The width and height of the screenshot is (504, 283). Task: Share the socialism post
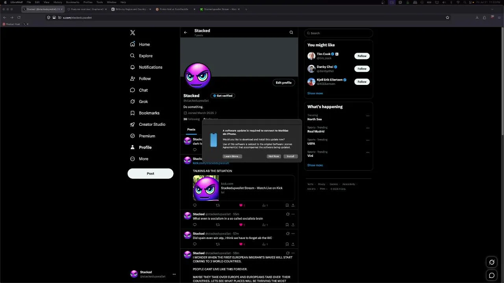click(293, 225)
